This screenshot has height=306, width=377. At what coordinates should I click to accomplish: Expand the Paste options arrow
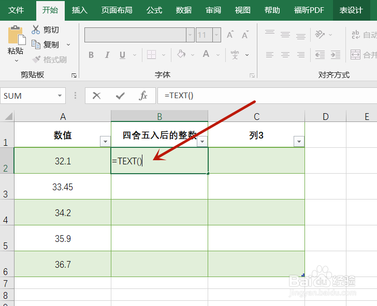point(17,60)
